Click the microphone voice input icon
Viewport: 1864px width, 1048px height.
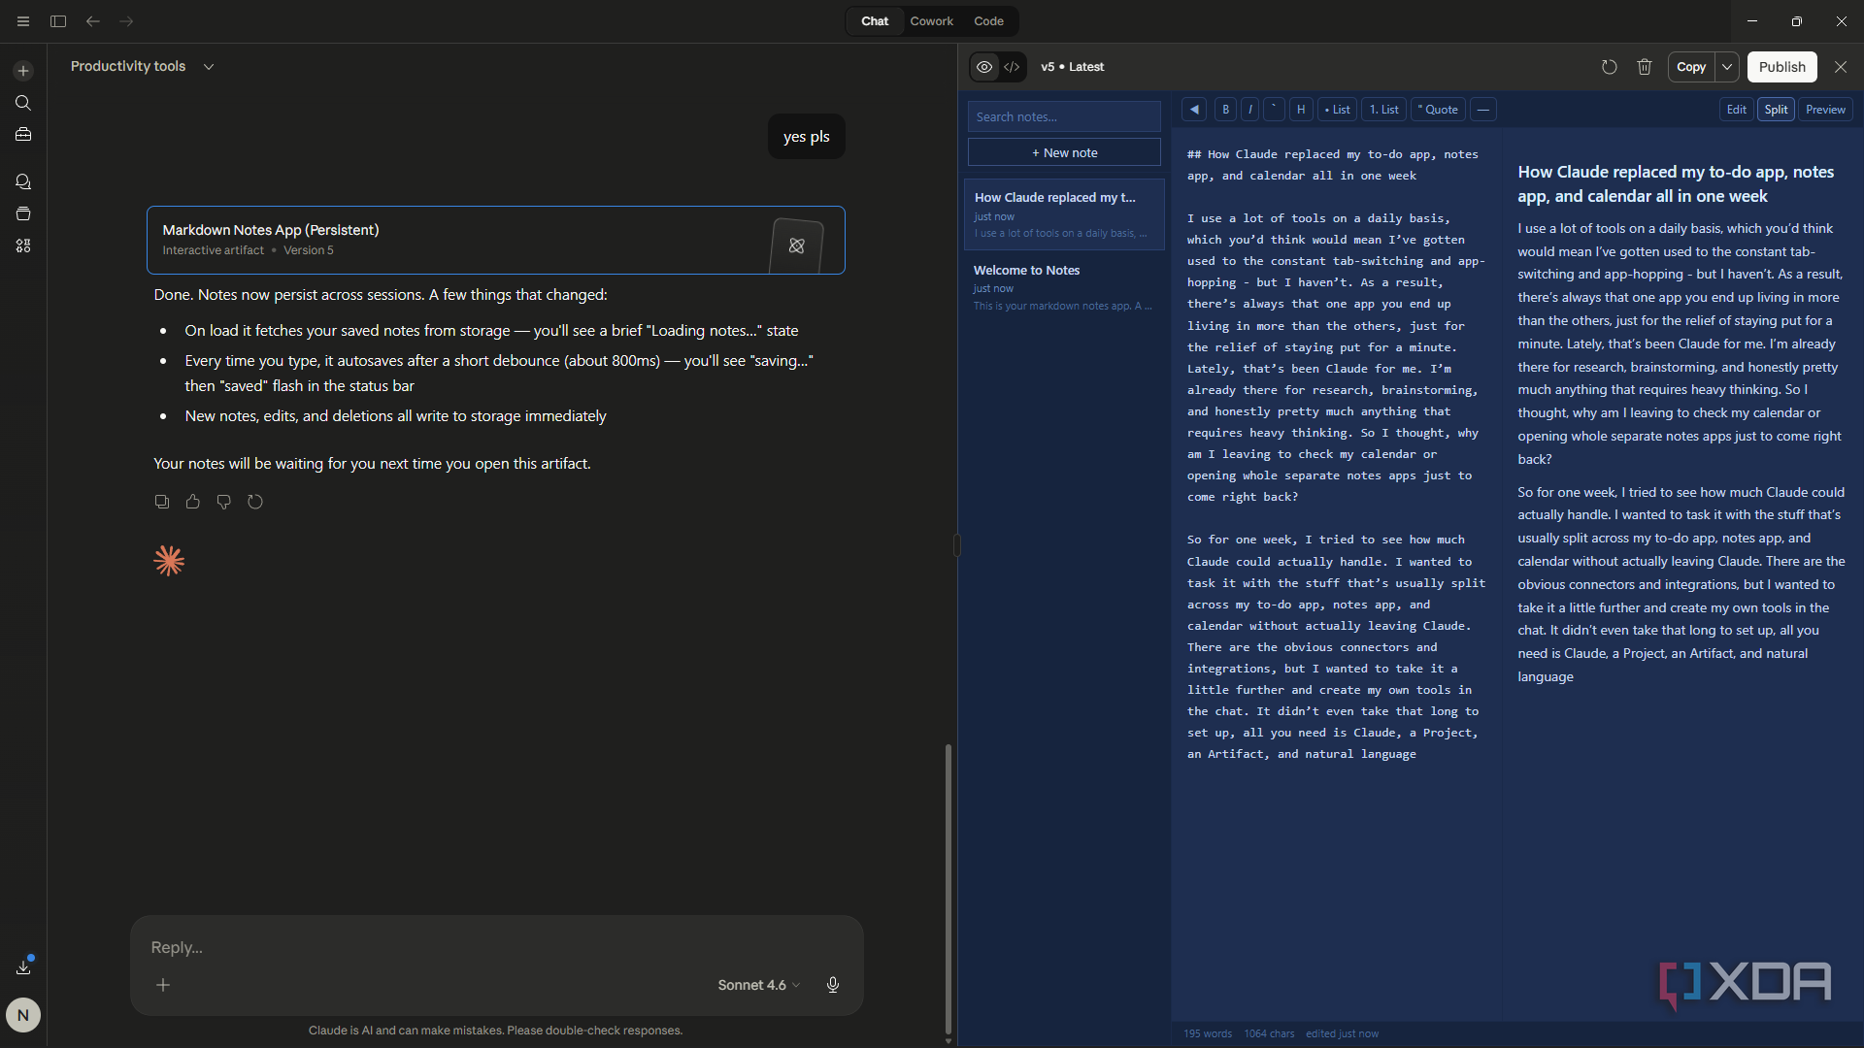[x=833, y=985]
